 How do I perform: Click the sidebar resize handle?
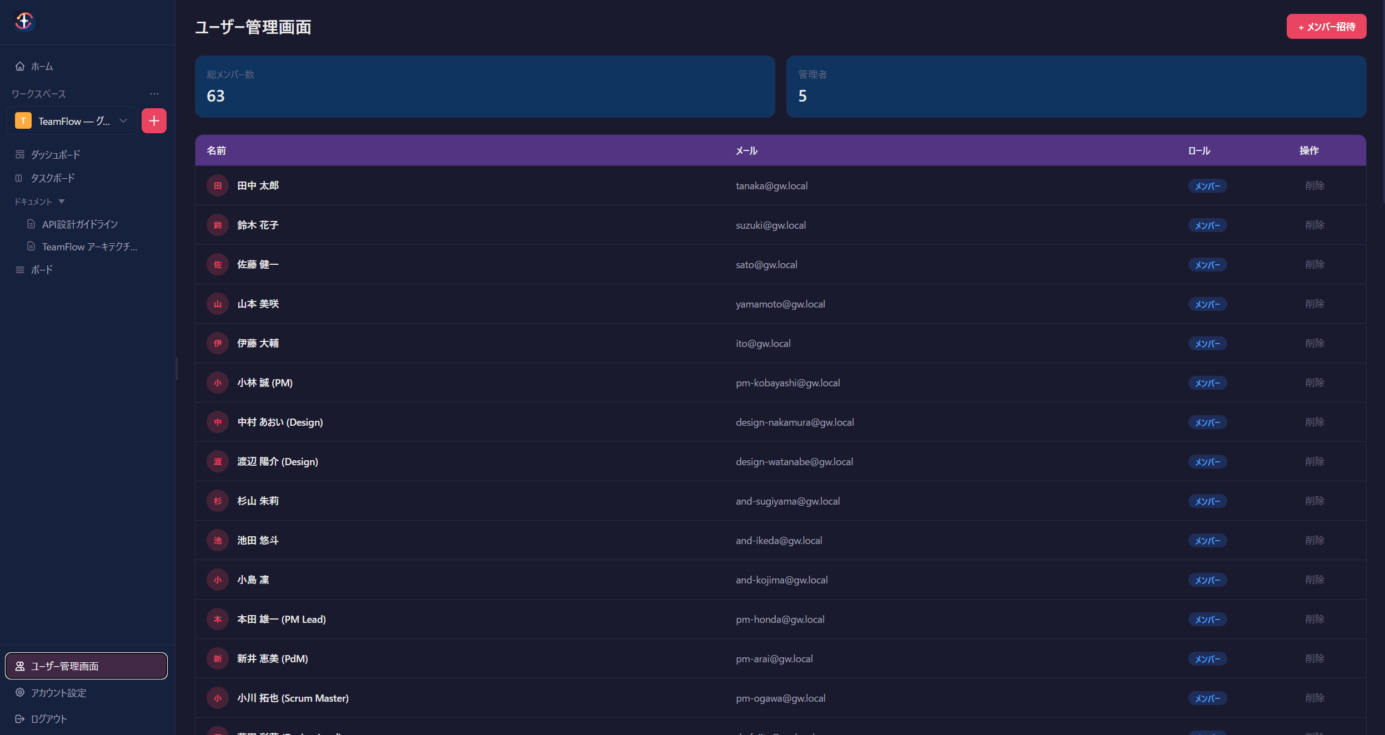coord(177,368)
